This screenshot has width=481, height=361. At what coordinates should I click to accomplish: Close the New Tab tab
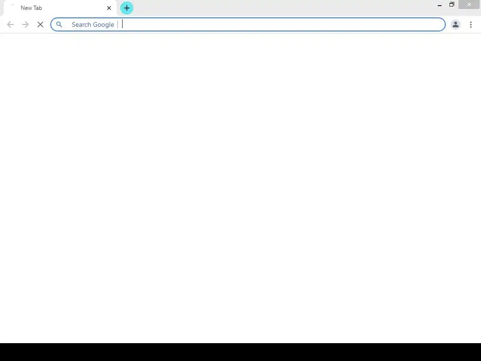(109, 8)
